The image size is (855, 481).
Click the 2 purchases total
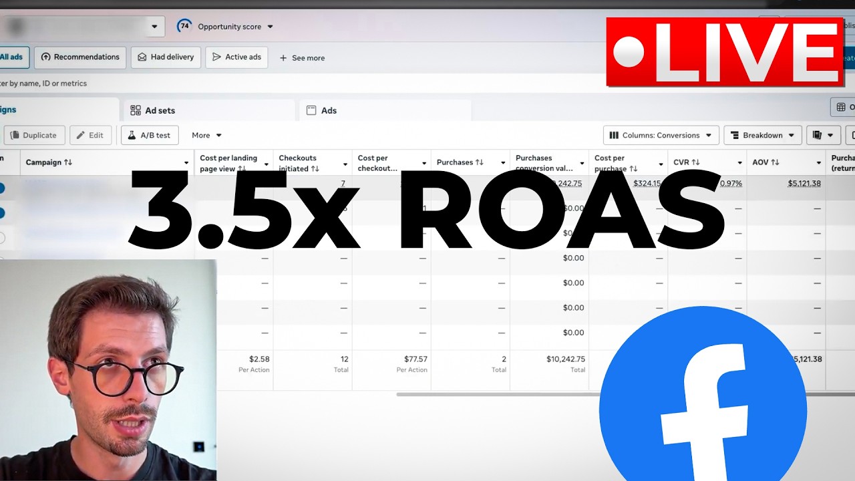tap(504, 359)
